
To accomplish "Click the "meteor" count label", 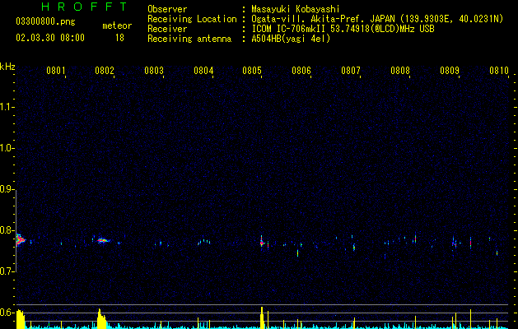I will 117,25.
